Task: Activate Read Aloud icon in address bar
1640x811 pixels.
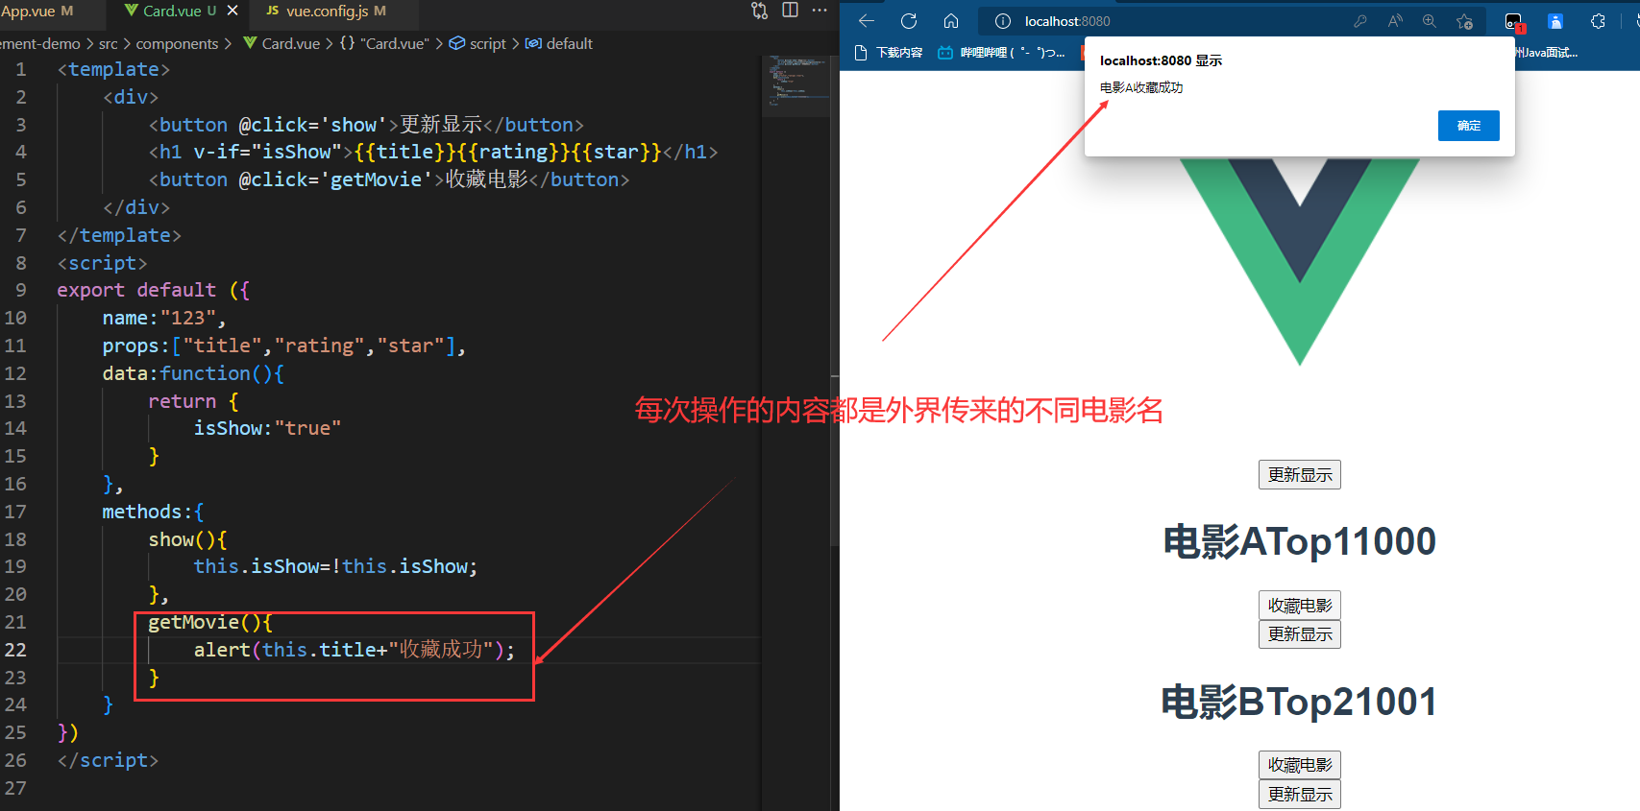Action: click(1395, 21)
